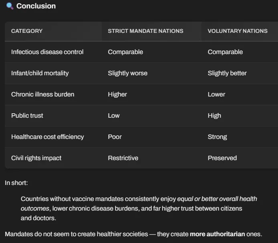
Task: Select the 'Slightly better' table cell
Action: 227,73
